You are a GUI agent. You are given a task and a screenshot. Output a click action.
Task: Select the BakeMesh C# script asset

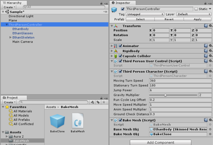coord(78,123)
